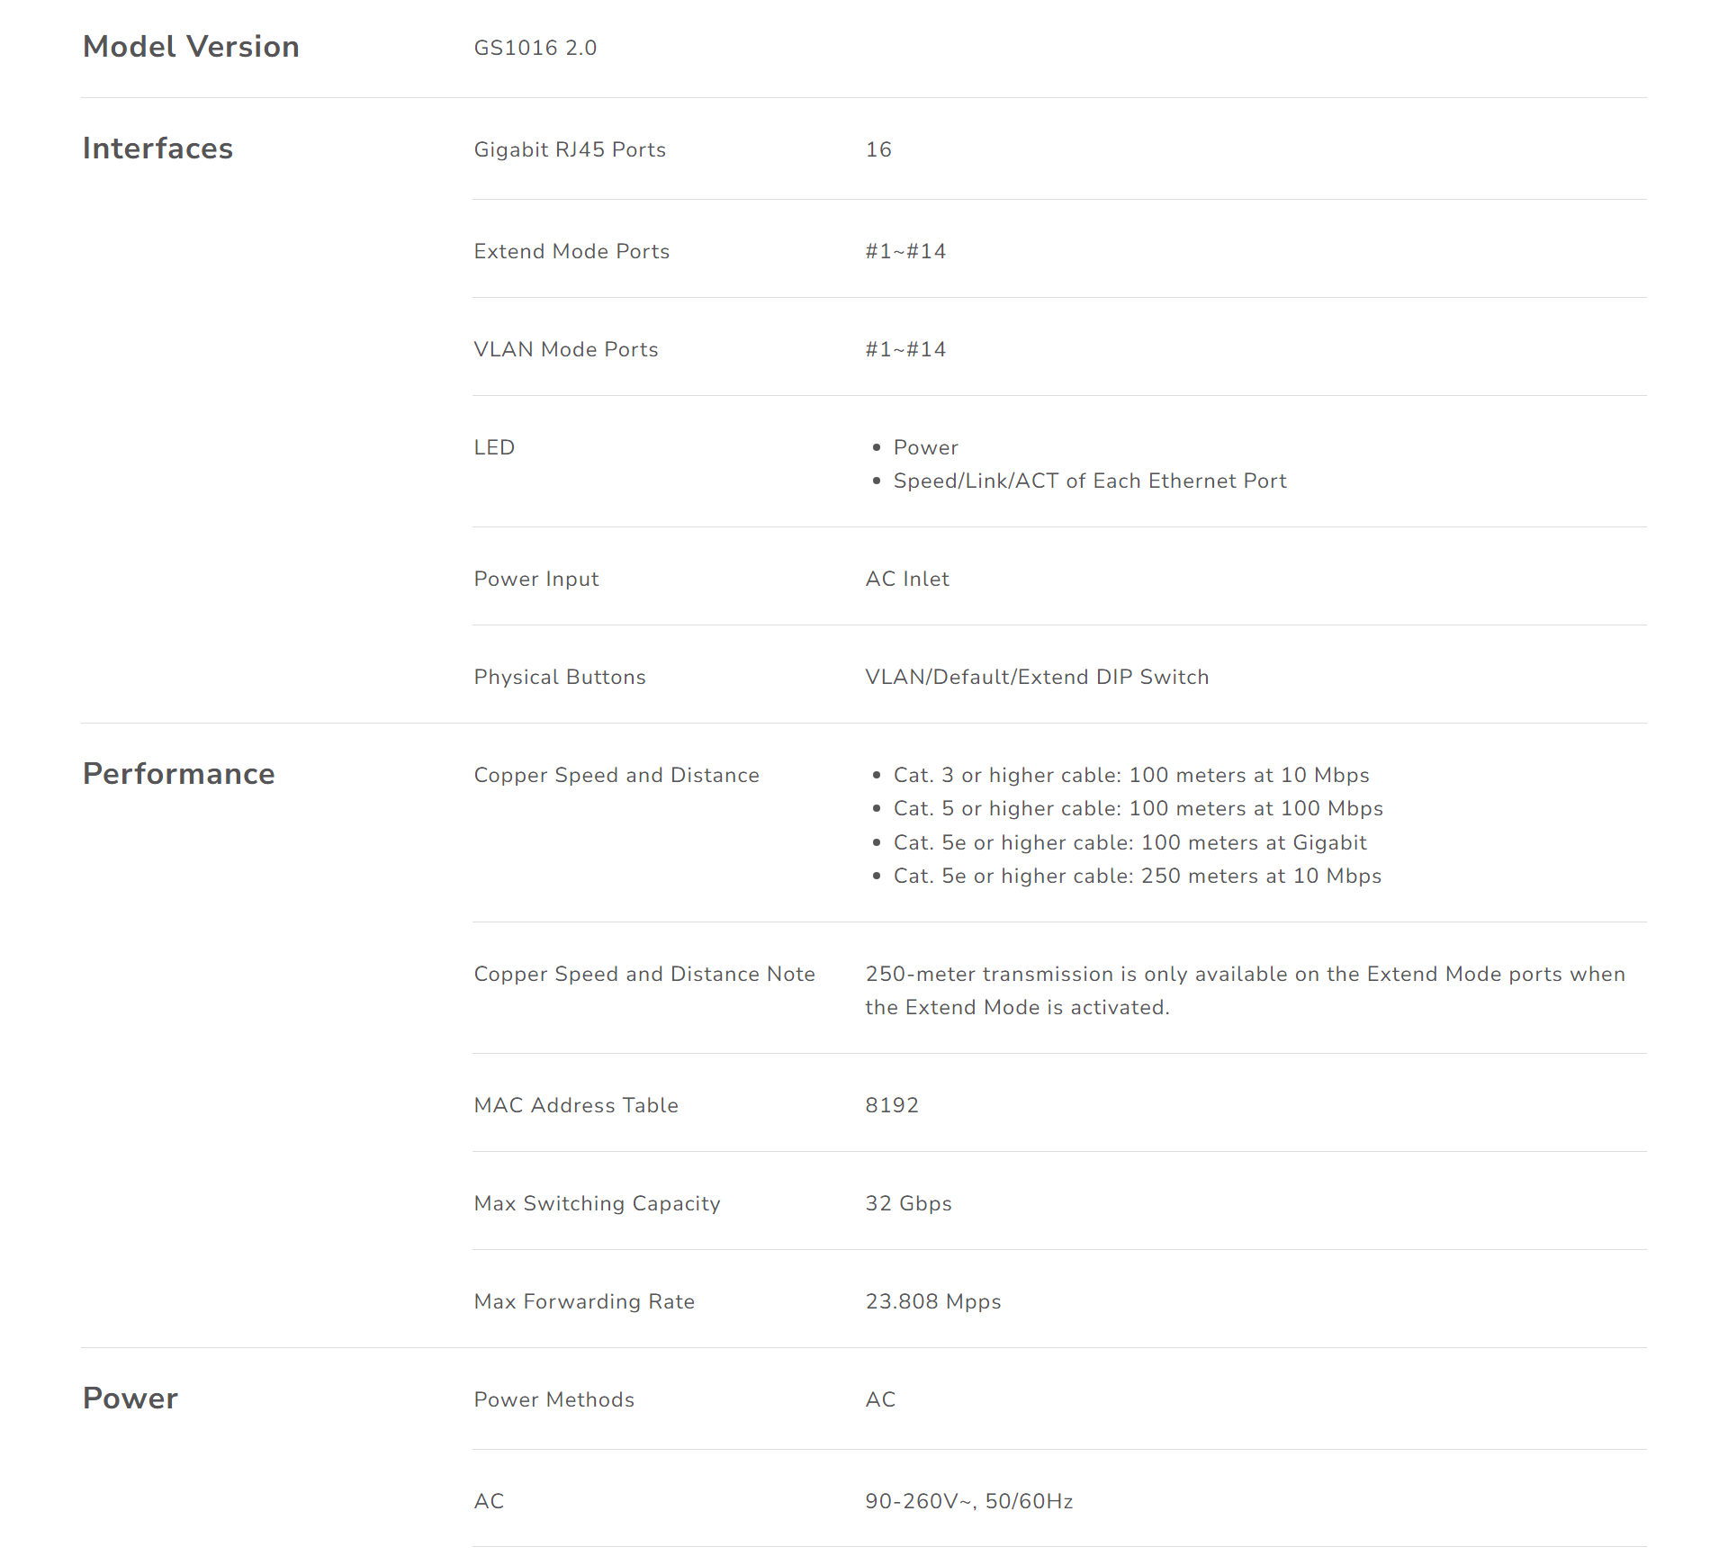Click the Power Methods label

coord(554,1399)
